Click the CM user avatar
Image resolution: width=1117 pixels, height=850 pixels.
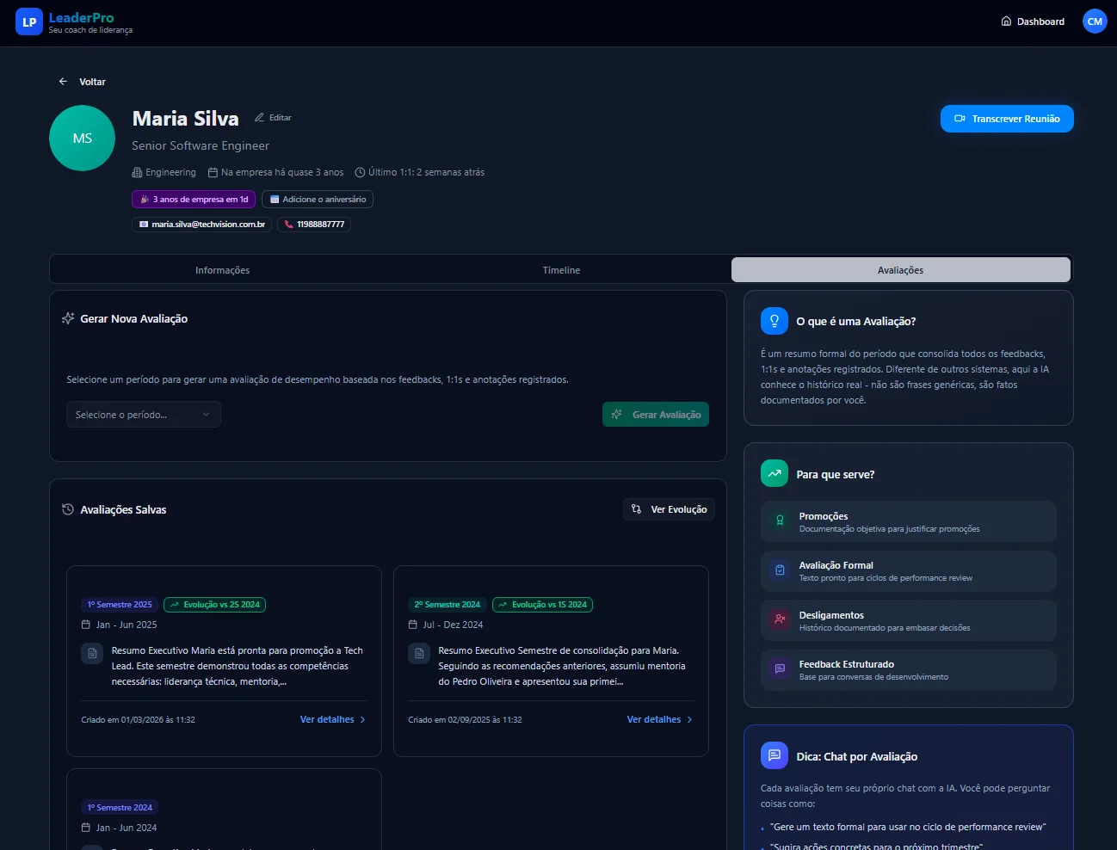click(1094, 22)
